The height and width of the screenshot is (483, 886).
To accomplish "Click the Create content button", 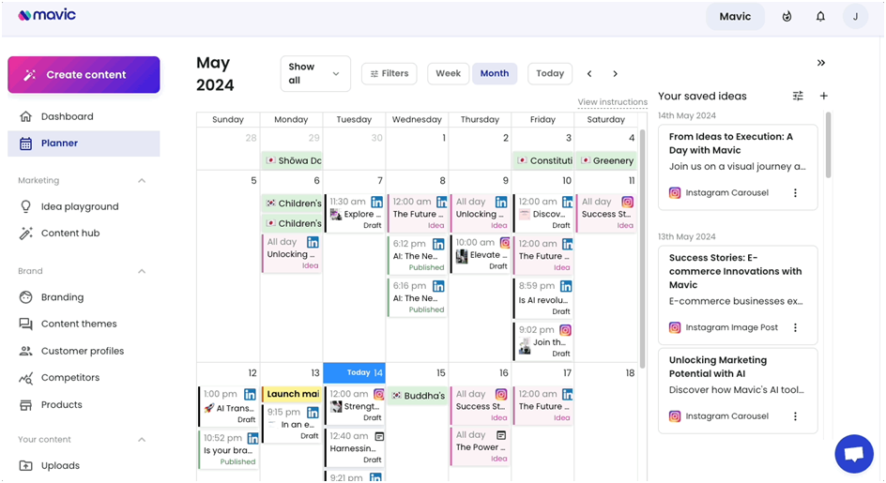I will (x=84, y=75).
